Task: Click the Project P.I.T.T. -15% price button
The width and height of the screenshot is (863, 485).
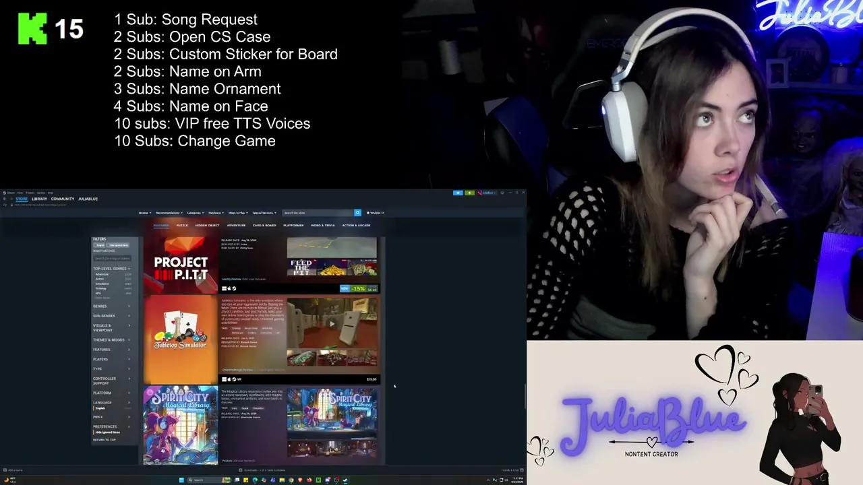Action: (x=359, y=289)
